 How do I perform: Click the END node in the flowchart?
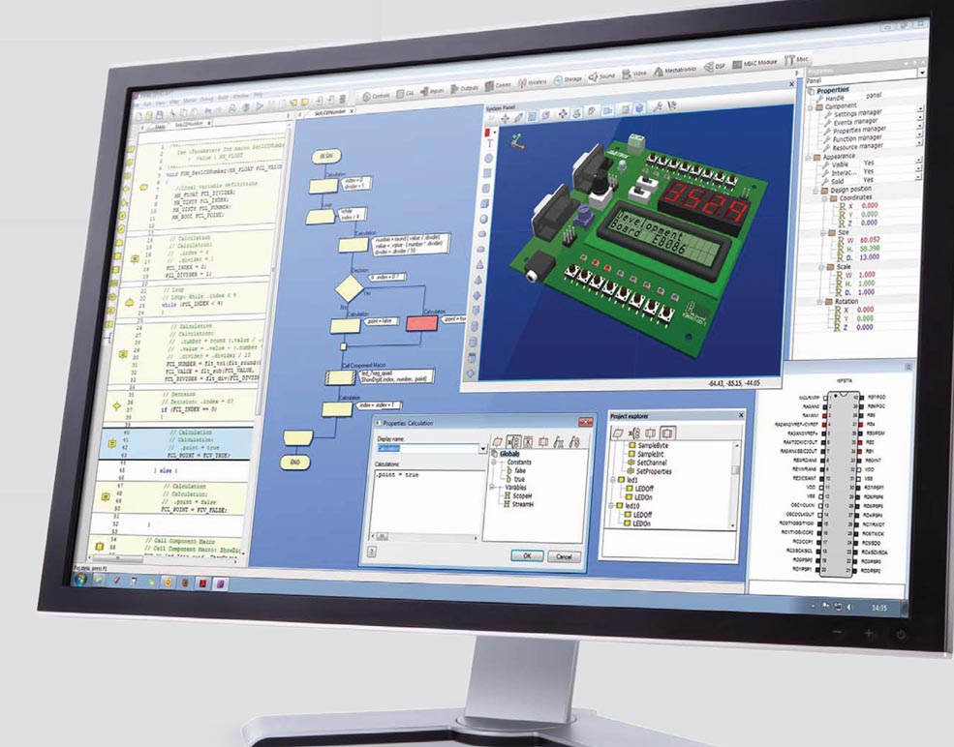click(x=295, y=463)
